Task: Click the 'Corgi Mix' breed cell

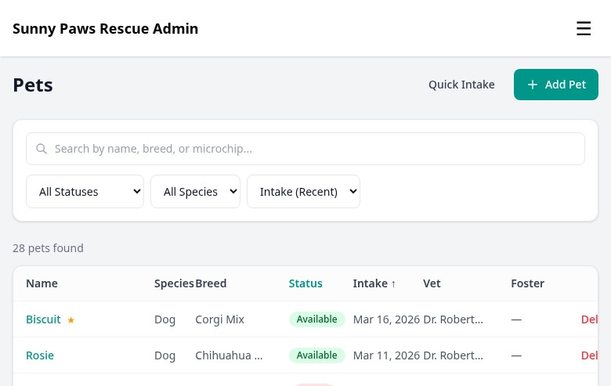Action: pyautogui.click(x=219, y=319)
